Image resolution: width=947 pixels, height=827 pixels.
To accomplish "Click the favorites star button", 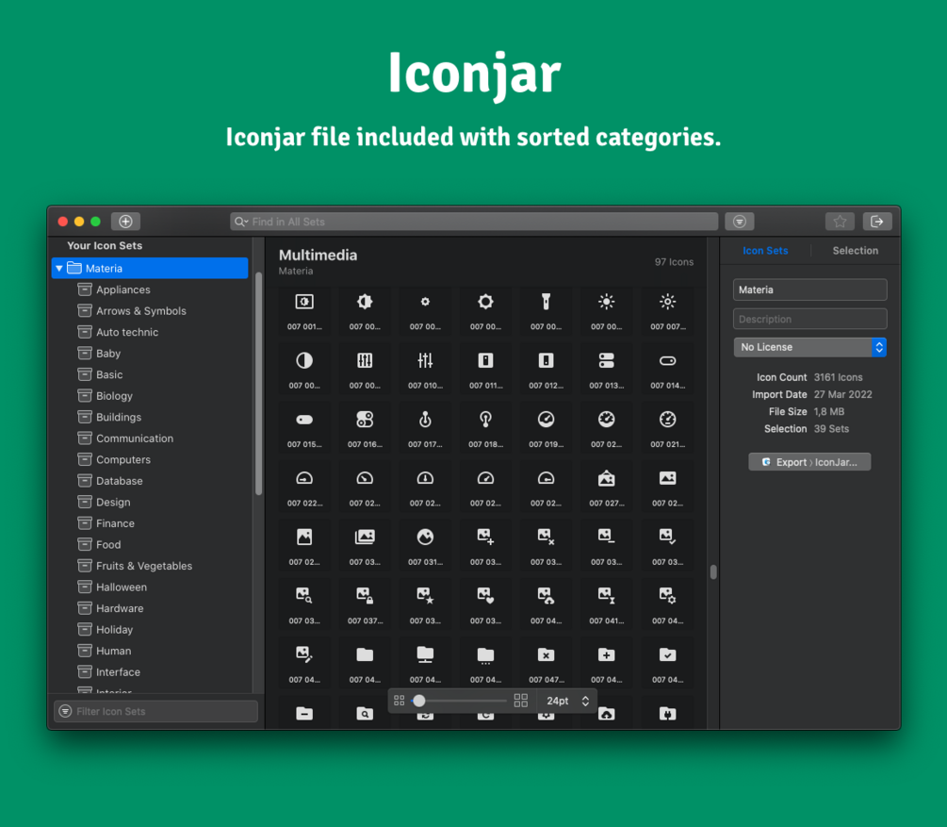I will [840, 222].
